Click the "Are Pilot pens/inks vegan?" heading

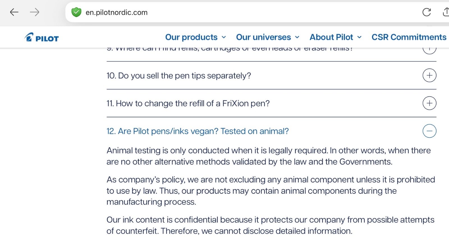(x=198, y=131)
